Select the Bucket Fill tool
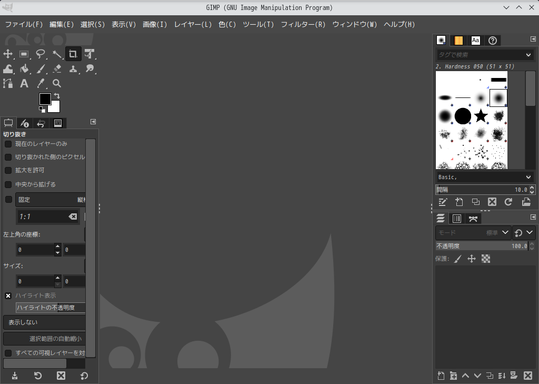The width and height of the screenshot is (539, 384). coord(24,69)
